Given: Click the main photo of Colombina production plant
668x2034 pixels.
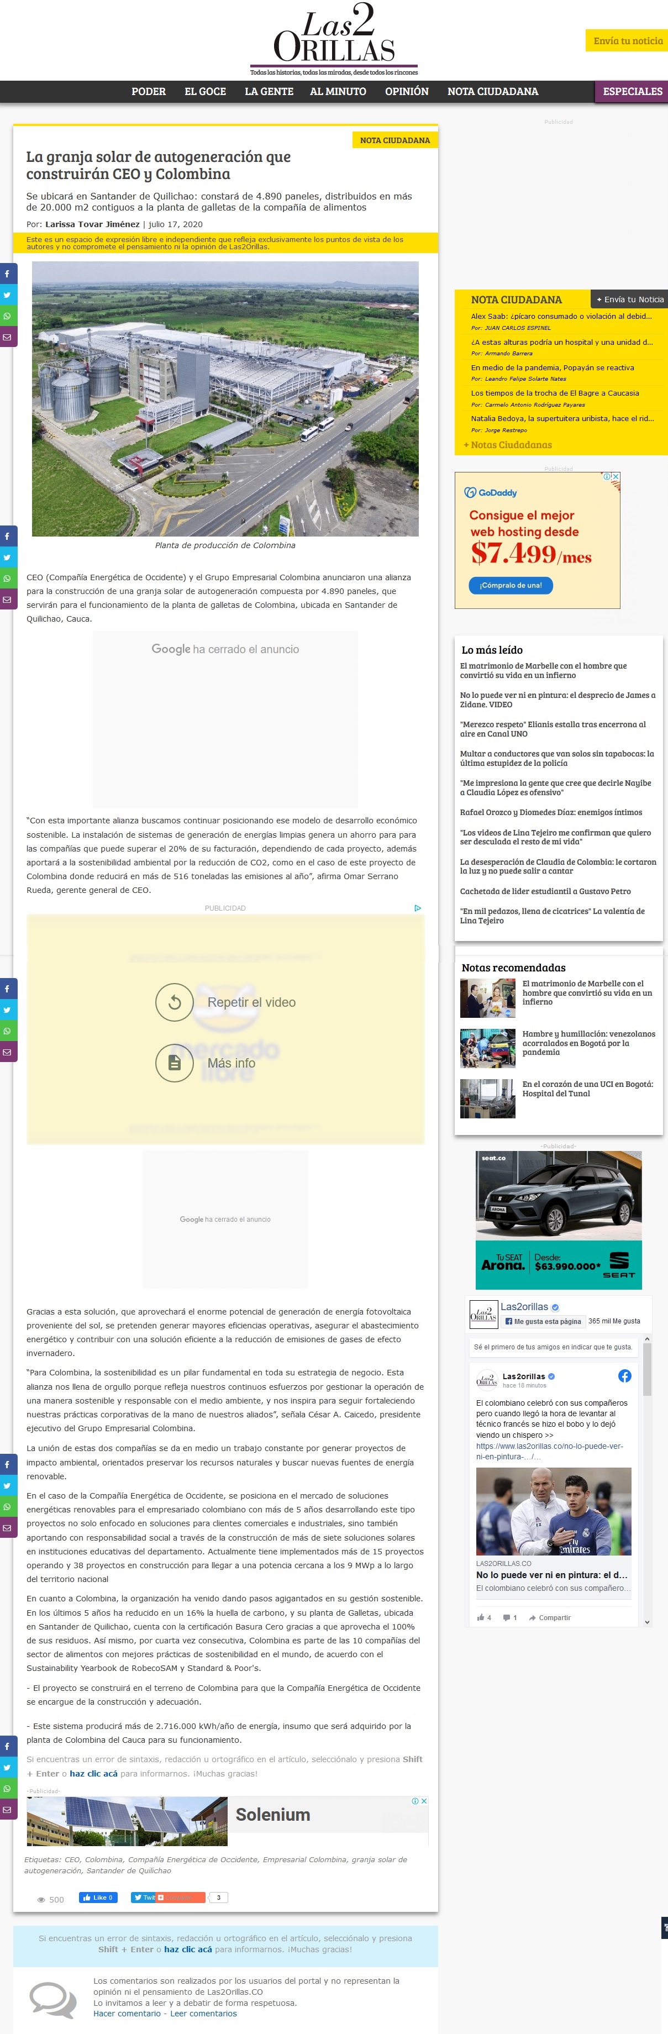Looking at the screenshot, I should click(225, 399).
